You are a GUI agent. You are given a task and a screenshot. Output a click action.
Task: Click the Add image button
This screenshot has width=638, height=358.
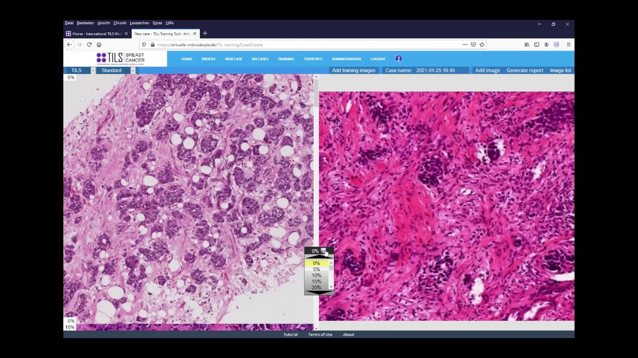point(487,70)
